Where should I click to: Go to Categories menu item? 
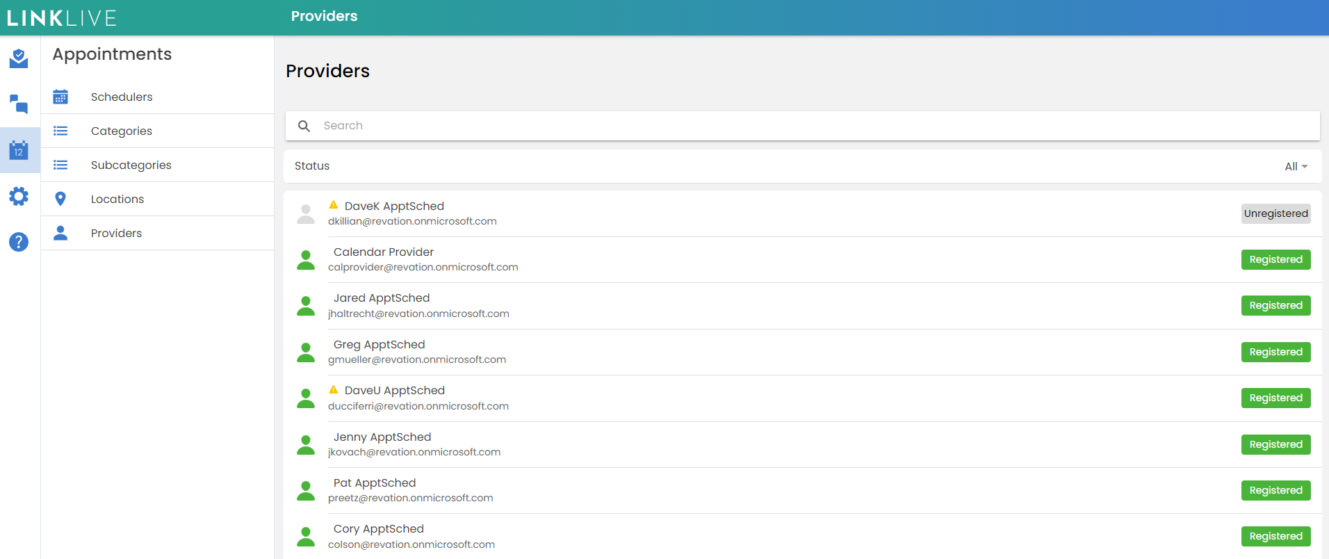click(x=122, y=131)
